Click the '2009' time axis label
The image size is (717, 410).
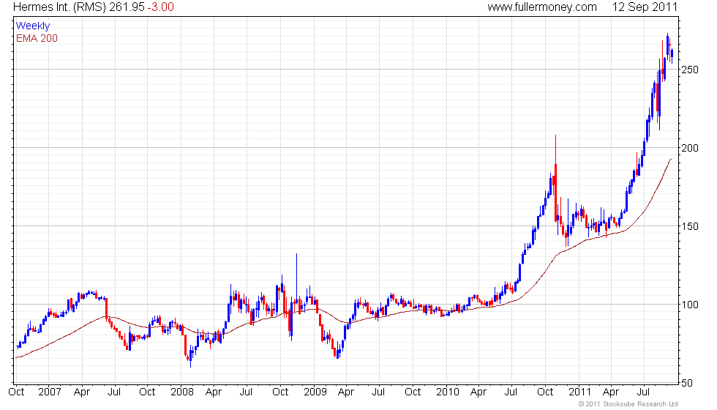tap(315, 392)
